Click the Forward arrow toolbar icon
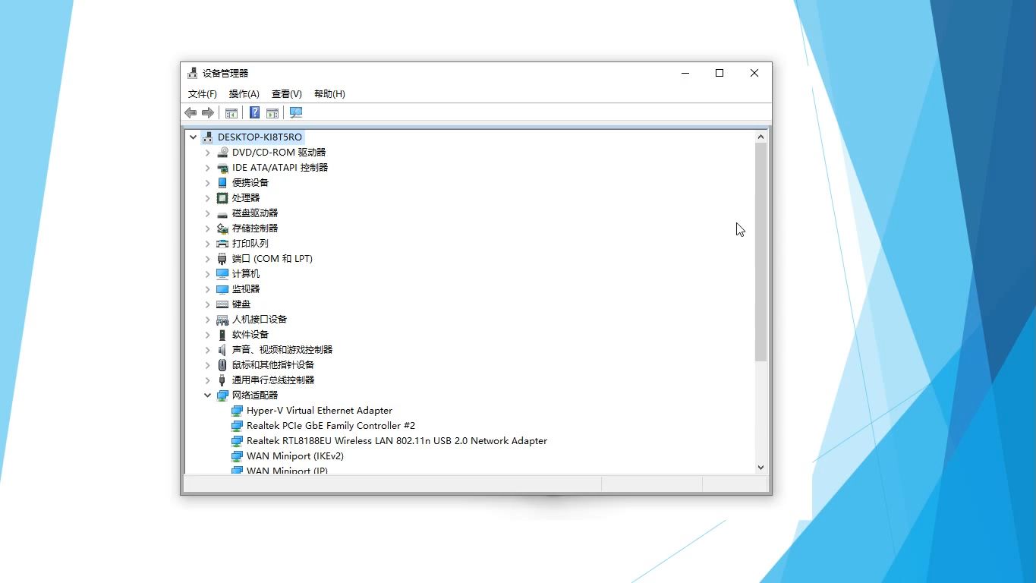Screen dimensions: 1036x583 (208, 113)
